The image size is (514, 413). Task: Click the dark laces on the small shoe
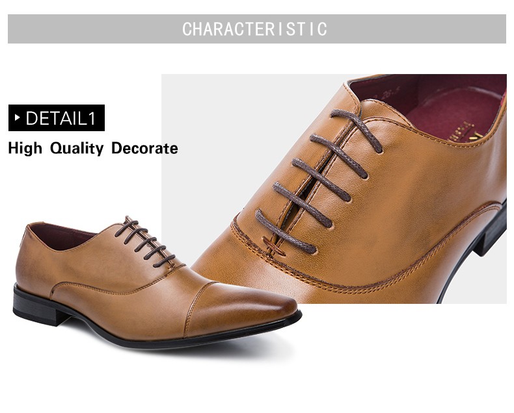(x=145, y=242)
